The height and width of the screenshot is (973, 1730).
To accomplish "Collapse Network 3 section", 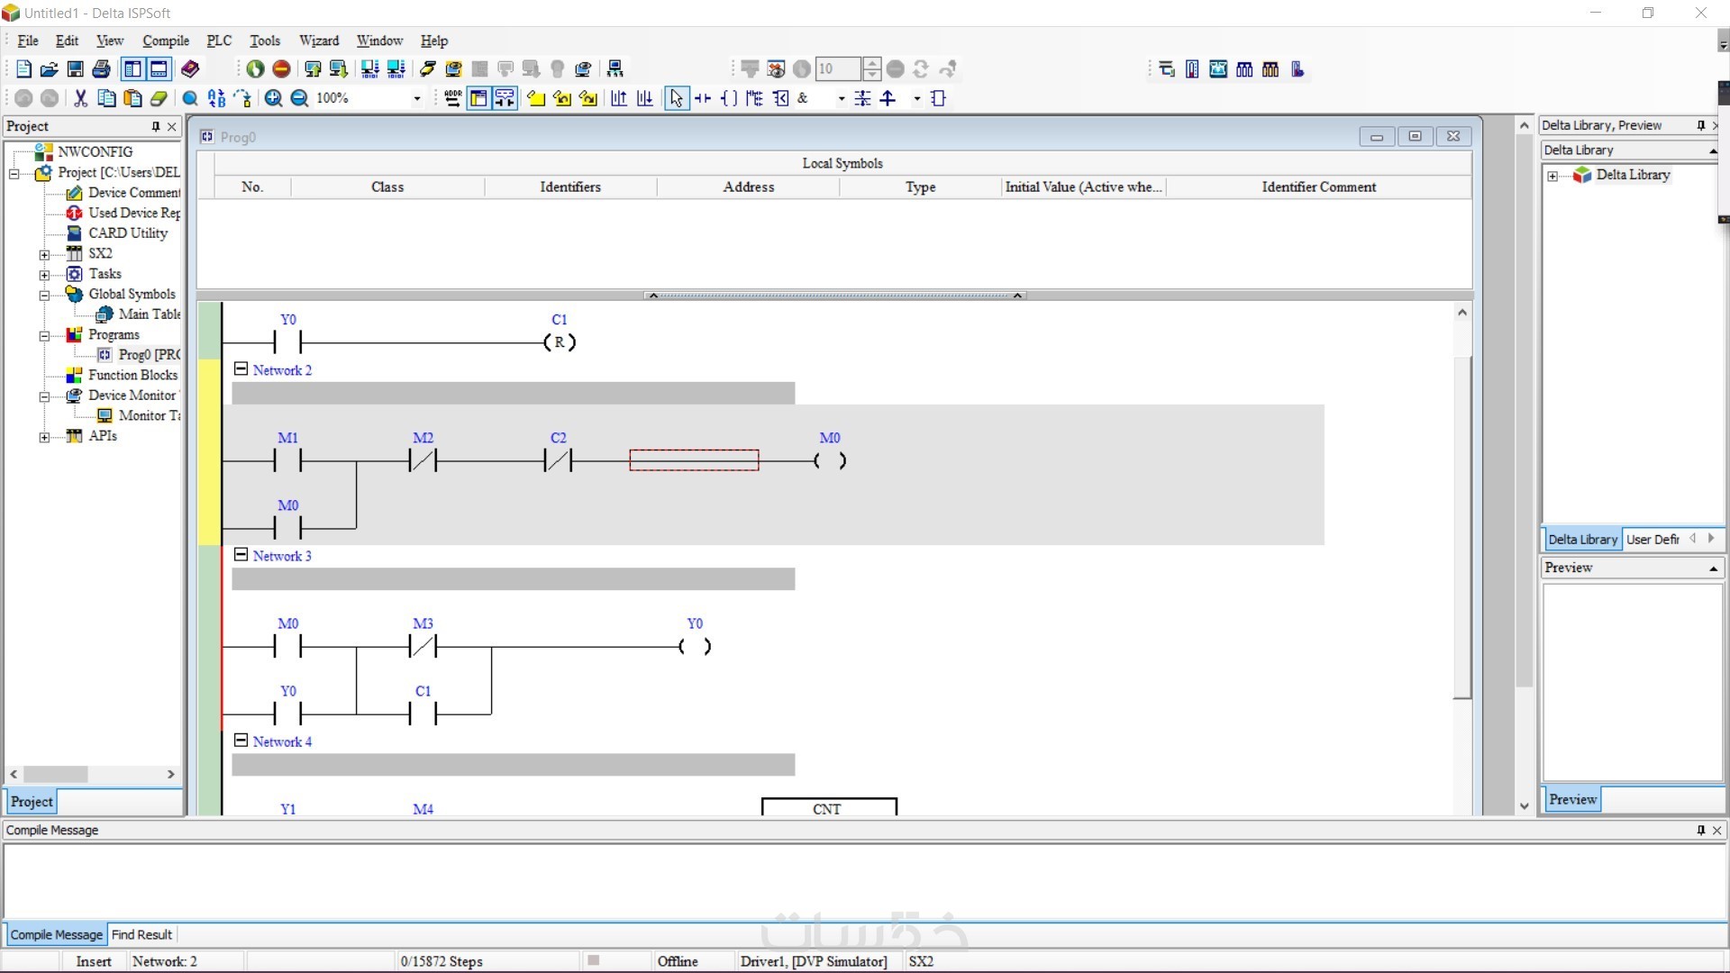I will [x=241, y=555].
